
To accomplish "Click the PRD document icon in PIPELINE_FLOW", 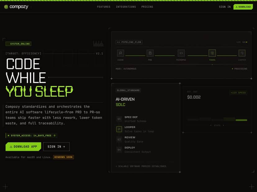I will [x=150, y=53].
